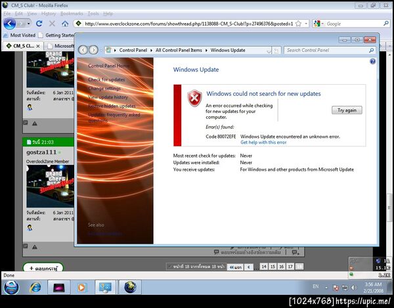Image resolution: width=394 pixels, height=308 pixels.
Task: Open the File menu in Firefox
Action: click(7, 14)
